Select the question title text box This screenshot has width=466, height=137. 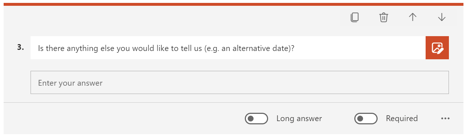coord(228,48)
